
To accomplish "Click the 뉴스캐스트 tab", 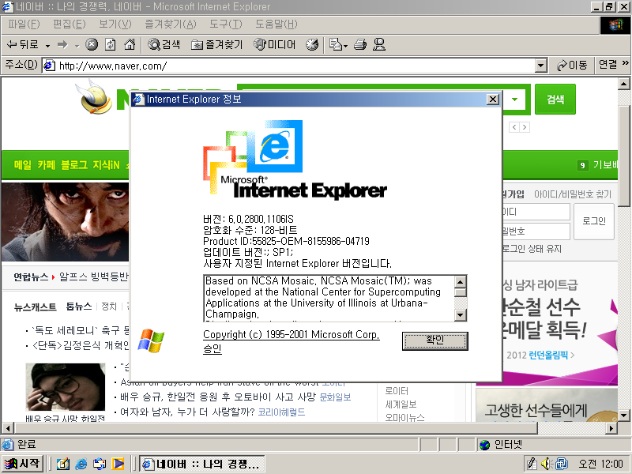I will coord(35,307).
